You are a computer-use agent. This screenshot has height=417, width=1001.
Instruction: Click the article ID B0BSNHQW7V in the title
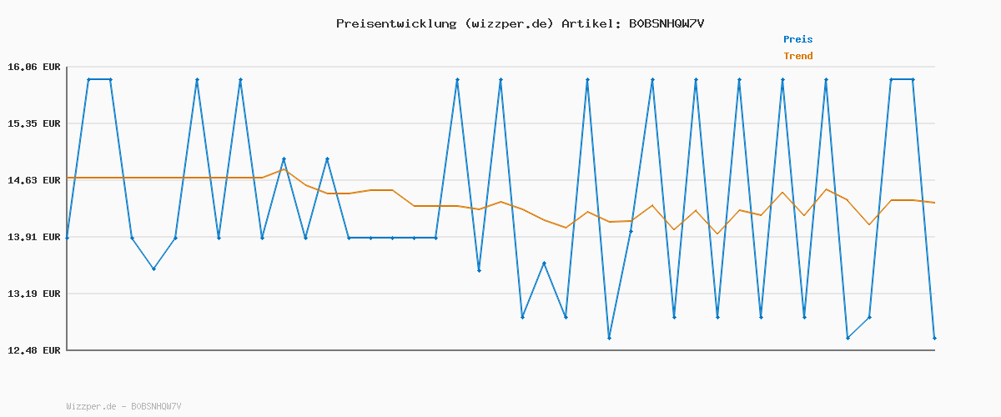pyautogui.click(x=666, y=23)
